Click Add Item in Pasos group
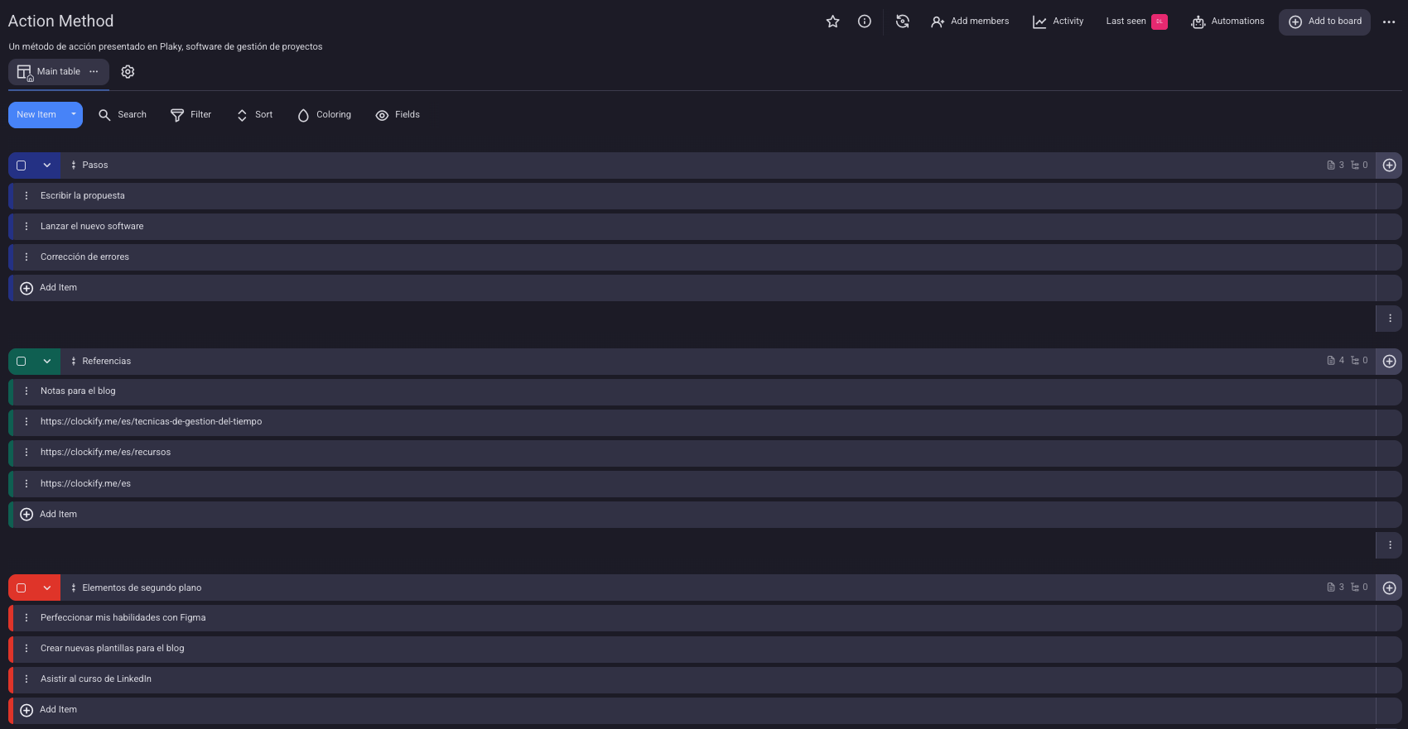The image size is (1408, 729). [49, 288]
